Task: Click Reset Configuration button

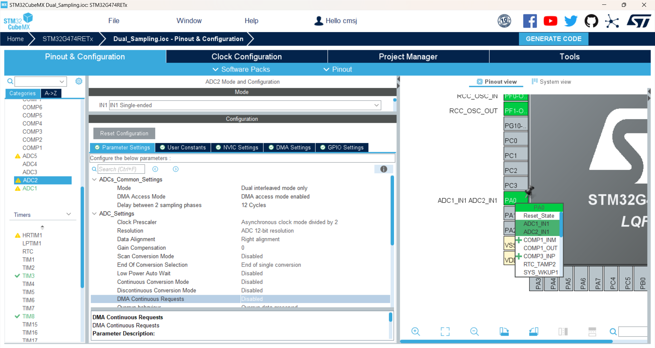Action: point(124,133)
